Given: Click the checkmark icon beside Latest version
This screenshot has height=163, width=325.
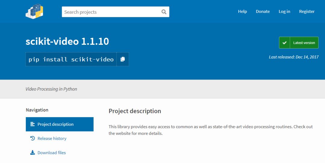Looking at the screenshot, I should 284,43.
